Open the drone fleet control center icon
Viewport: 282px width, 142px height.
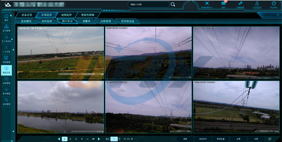[207, 5]
